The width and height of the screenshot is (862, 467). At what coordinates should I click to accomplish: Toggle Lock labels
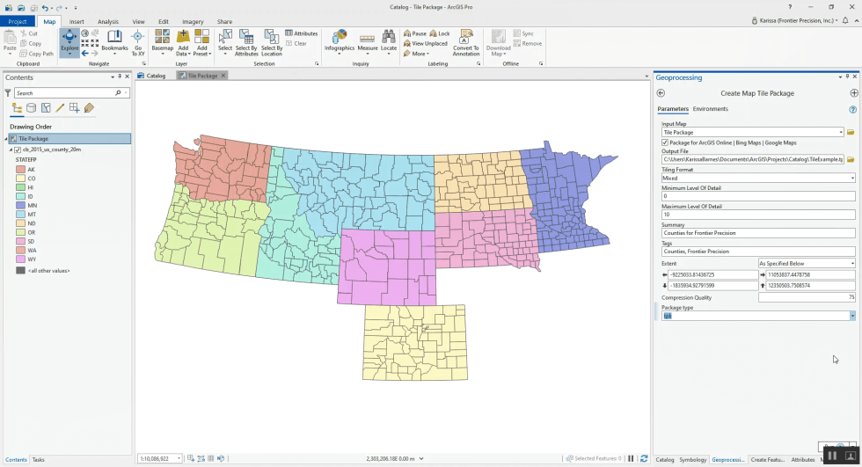point(440,33)
